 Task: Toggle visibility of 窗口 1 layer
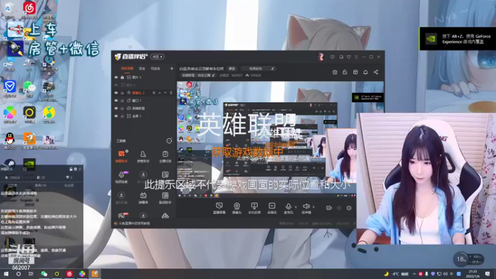pos(116,100)
